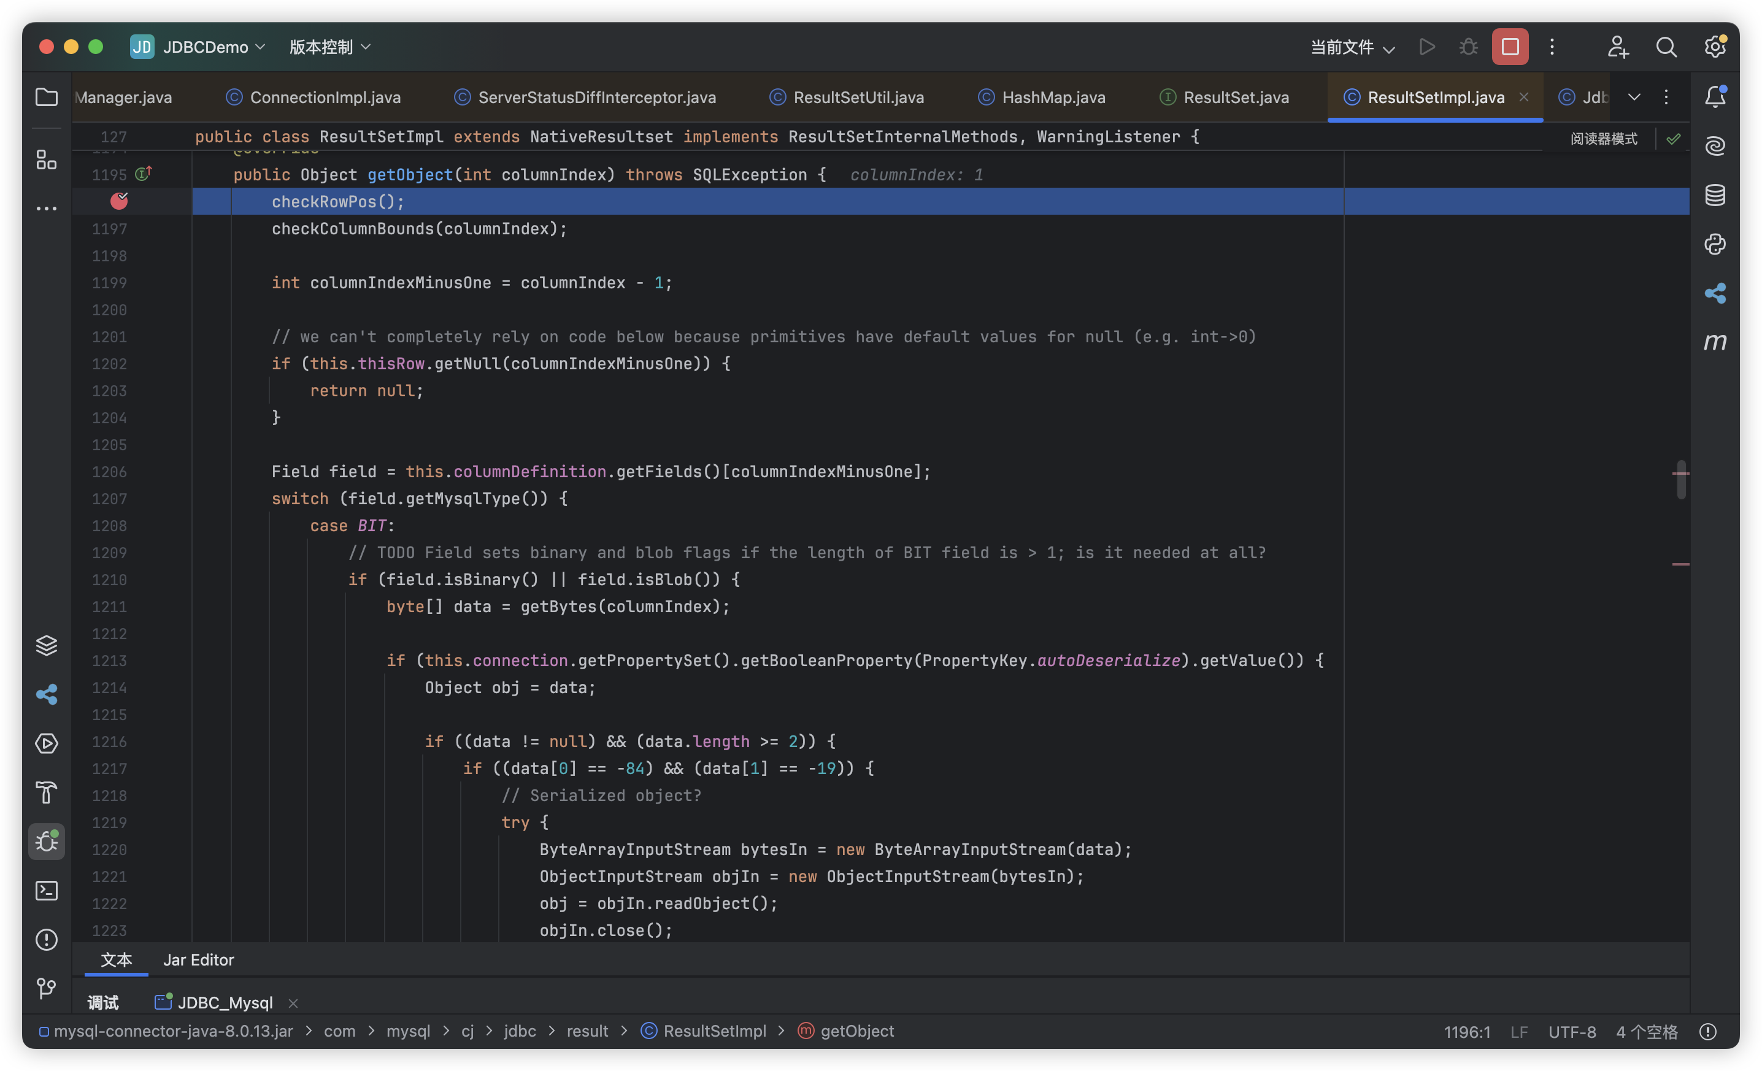This screenshot has height=1071, width=1762.
Task: Open the Notifications bell icon
Action: tap(1715, 98)
